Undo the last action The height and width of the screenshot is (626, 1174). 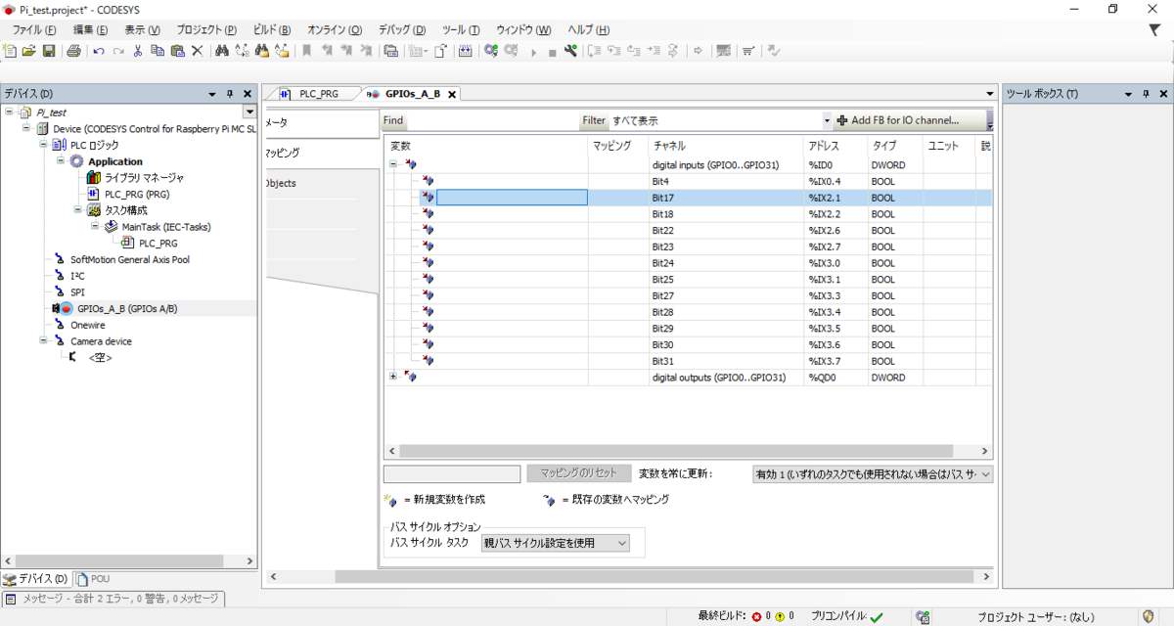click(x=99, y=51)
